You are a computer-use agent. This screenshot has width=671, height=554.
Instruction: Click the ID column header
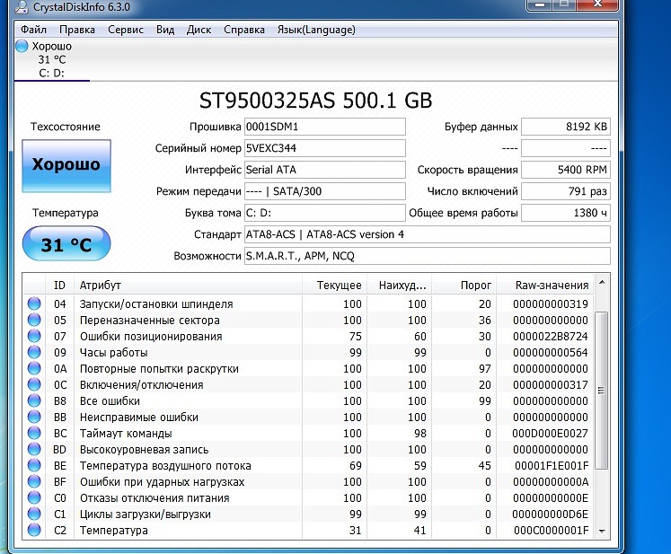tap(59, 285)
